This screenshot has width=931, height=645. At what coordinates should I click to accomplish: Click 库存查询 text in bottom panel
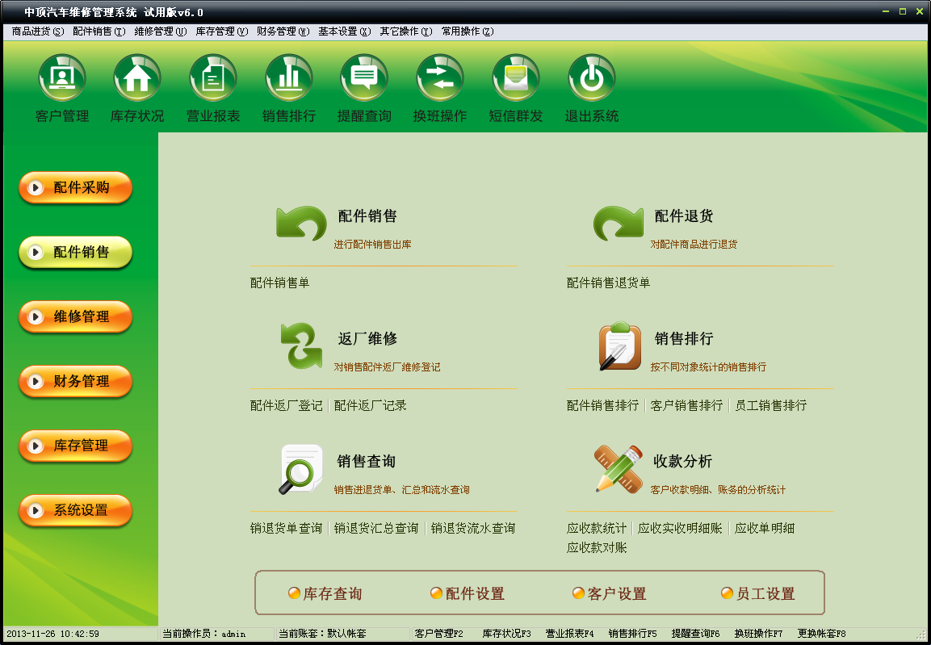click(x=333, y=593)
